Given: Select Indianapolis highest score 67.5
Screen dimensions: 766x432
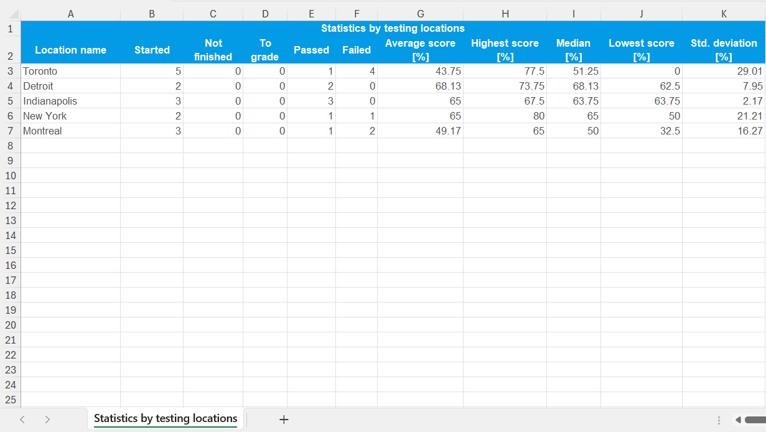Looking at the screenshot, I should (505, 101).
